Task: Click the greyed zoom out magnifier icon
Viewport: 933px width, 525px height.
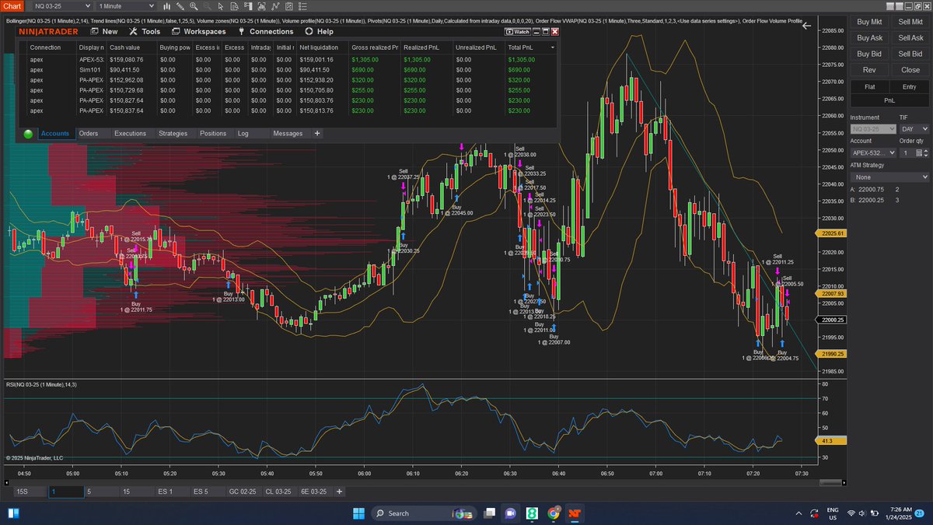Action: coord(208,6)
